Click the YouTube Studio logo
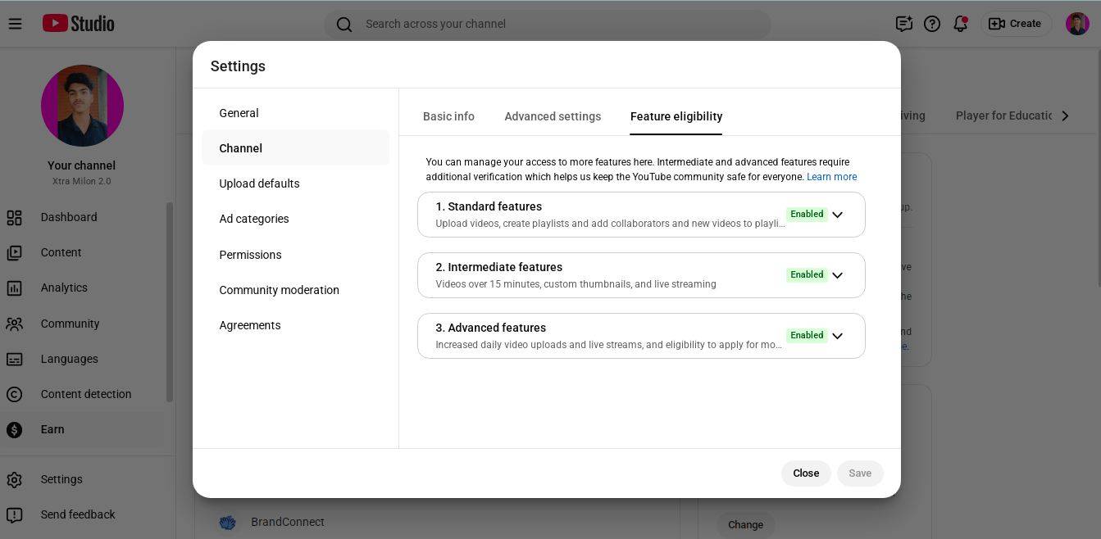This screenshot has height=539, width=1101. click(x=79, y=24)
